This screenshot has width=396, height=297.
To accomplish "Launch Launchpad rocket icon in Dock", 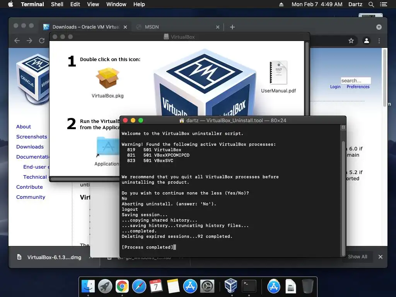I will [105, 287].
